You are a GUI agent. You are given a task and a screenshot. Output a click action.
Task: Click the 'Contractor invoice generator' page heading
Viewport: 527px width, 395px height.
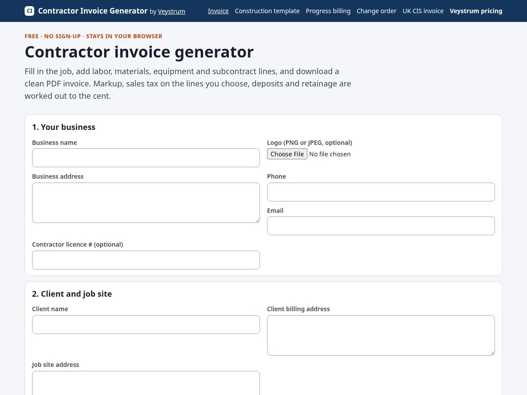pos(139,52)
